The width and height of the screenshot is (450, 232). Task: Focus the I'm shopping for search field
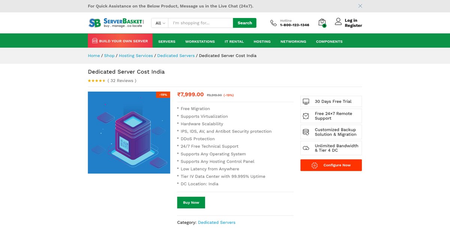pos(201,23)
